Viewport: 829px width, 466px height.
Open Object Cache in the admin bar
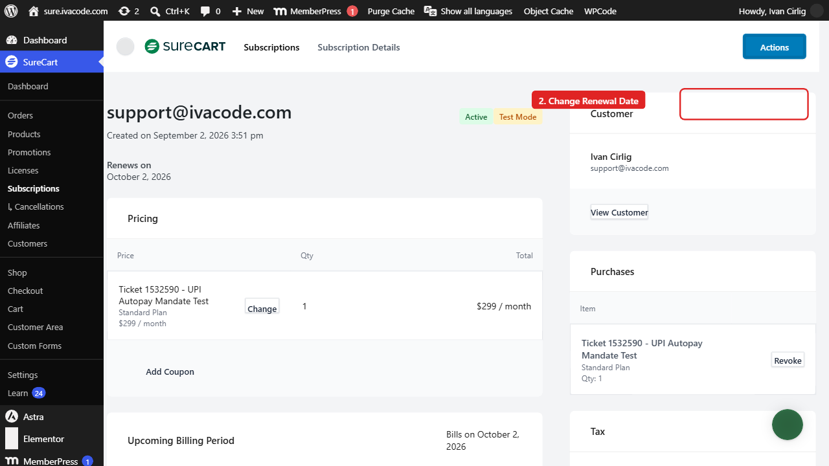click(549, 11)
